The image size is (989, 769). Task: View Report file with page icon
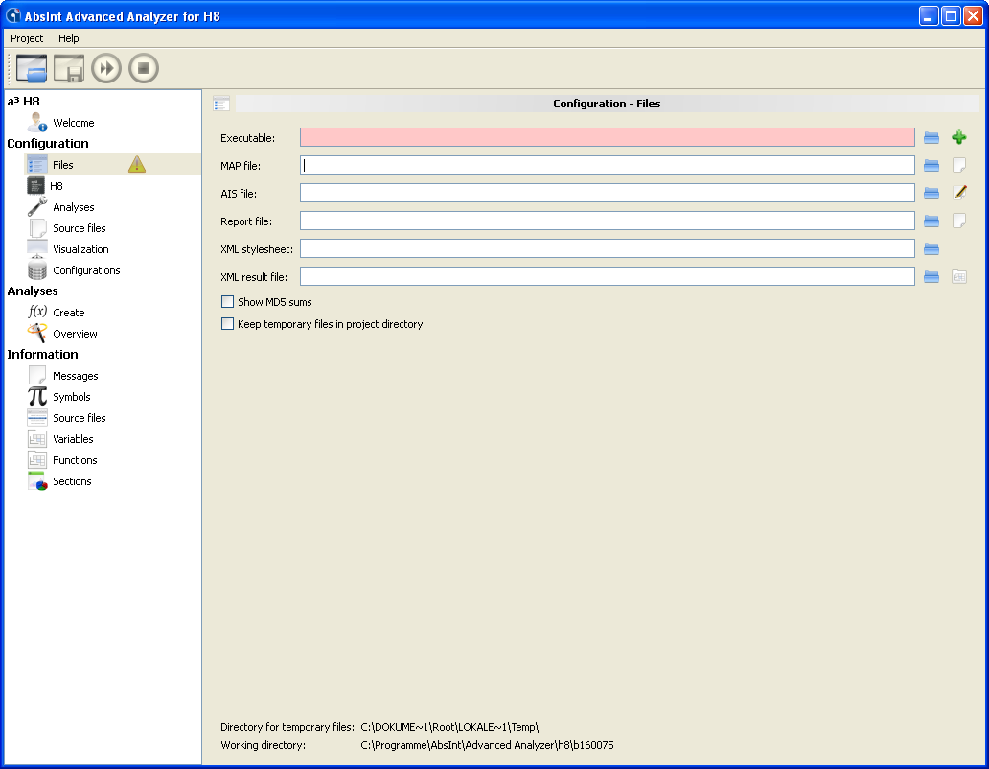coord(959,221)
